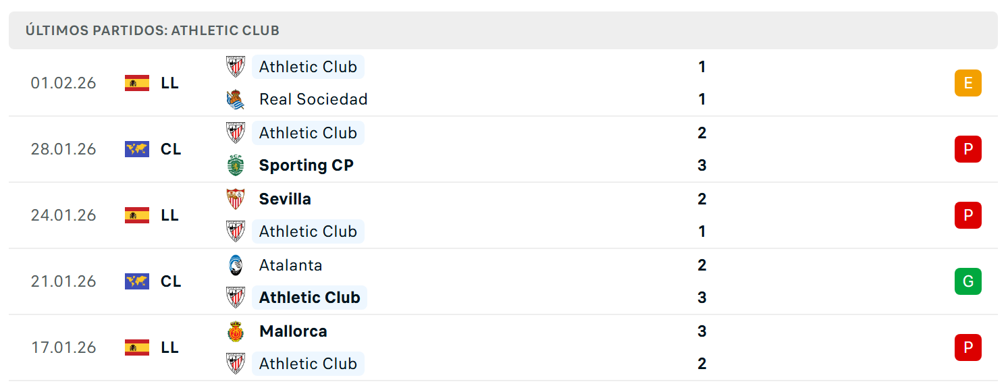Click the green G win result badge
Screen dimensions: 1008x390
click(x=967, y=281)
